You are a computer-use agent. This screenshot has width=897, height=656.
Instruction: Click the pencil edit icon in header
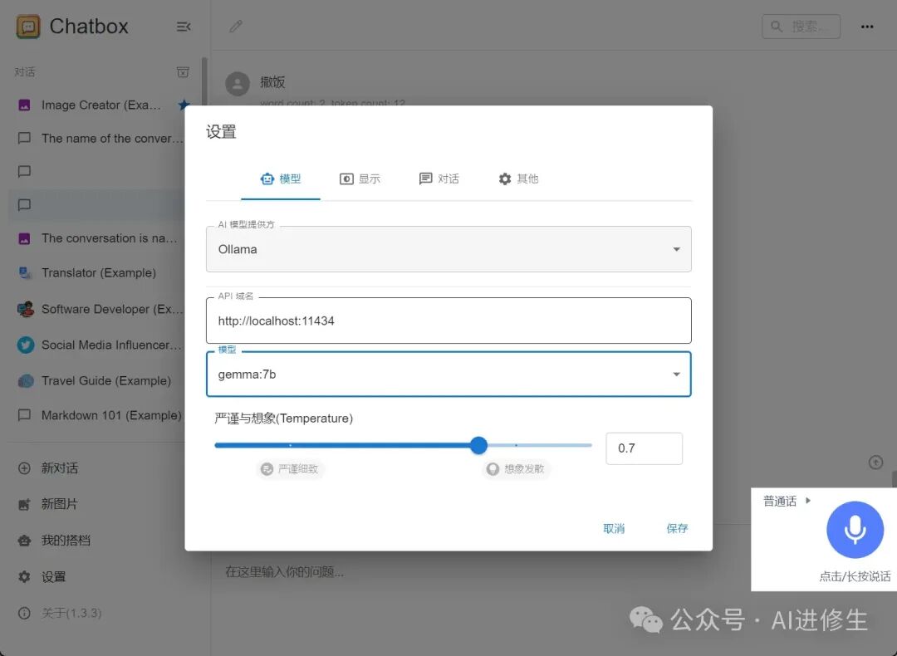pyautogui.click(x=236, y=27)
